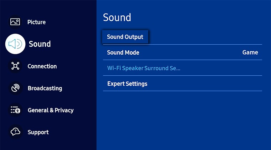This screenshot has width=271, height=150.
Task: Open the Picture menu label
Action: (x=36, y=22)
